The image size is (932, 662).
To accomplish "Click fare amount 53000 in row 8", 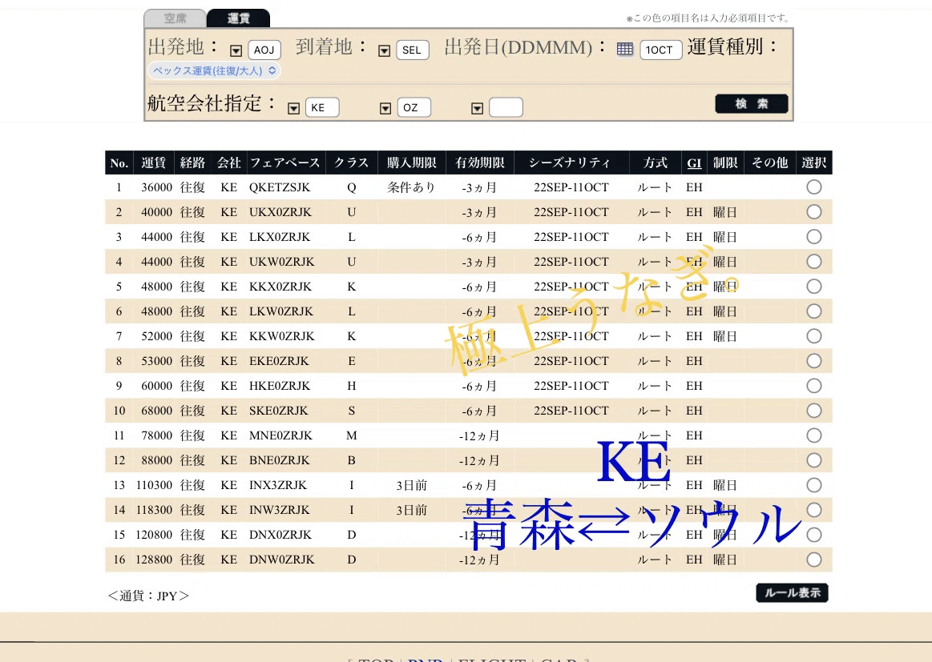I will click(x=156, y=361).
